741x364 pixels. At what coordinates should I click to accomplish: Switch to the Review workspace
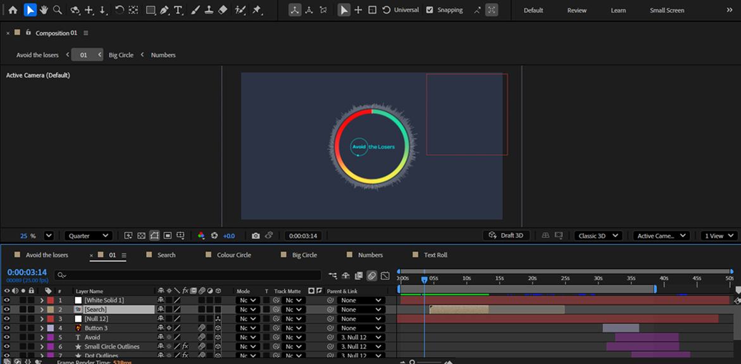576,10
